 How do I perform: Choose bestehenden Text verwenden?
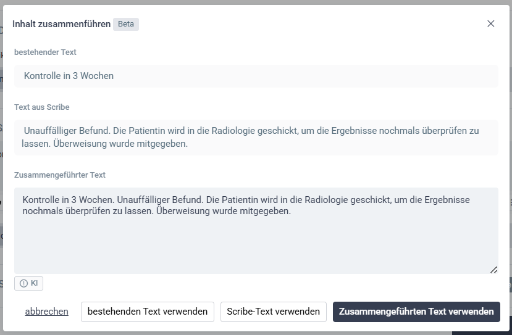click(x=148, y=312)
